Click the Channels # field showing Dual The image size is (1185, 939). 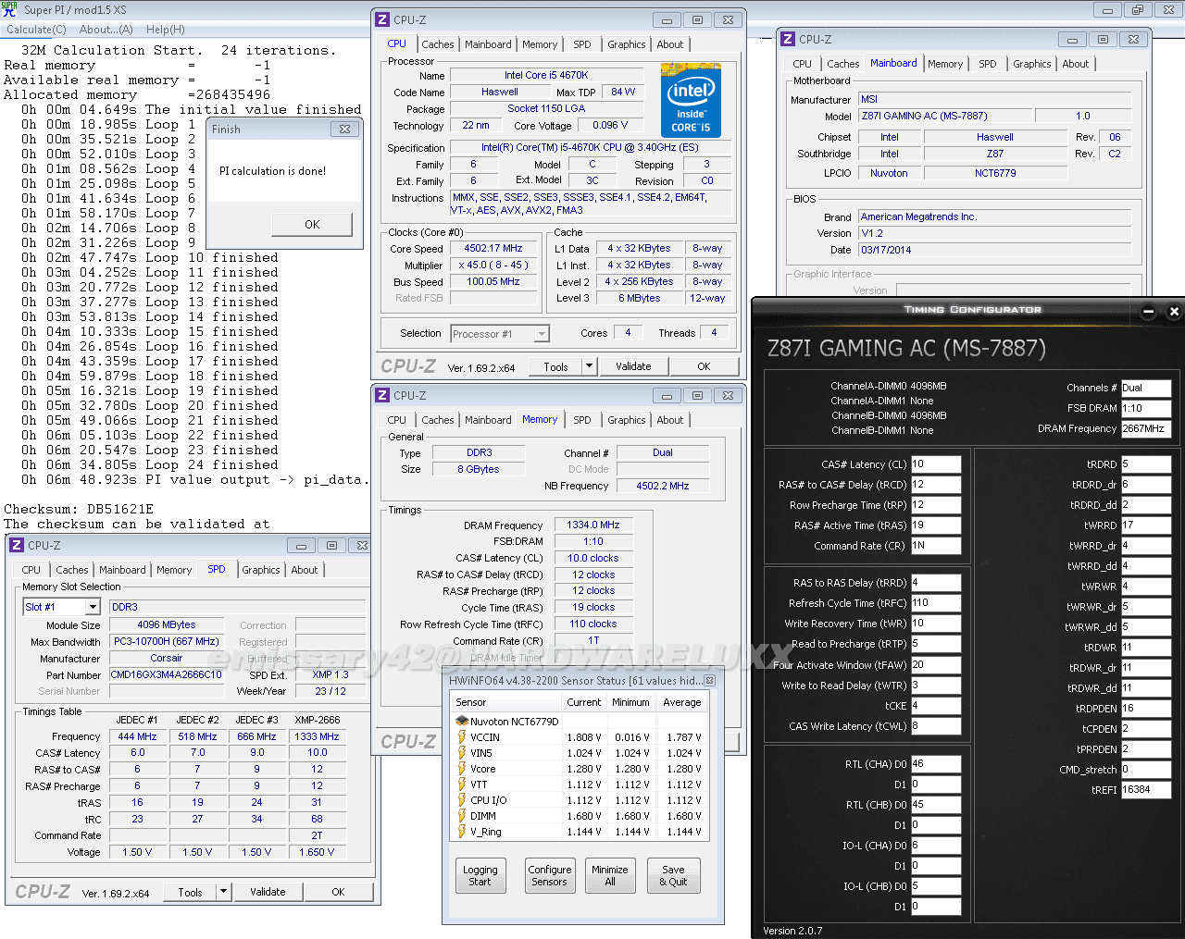[1146, 389]
